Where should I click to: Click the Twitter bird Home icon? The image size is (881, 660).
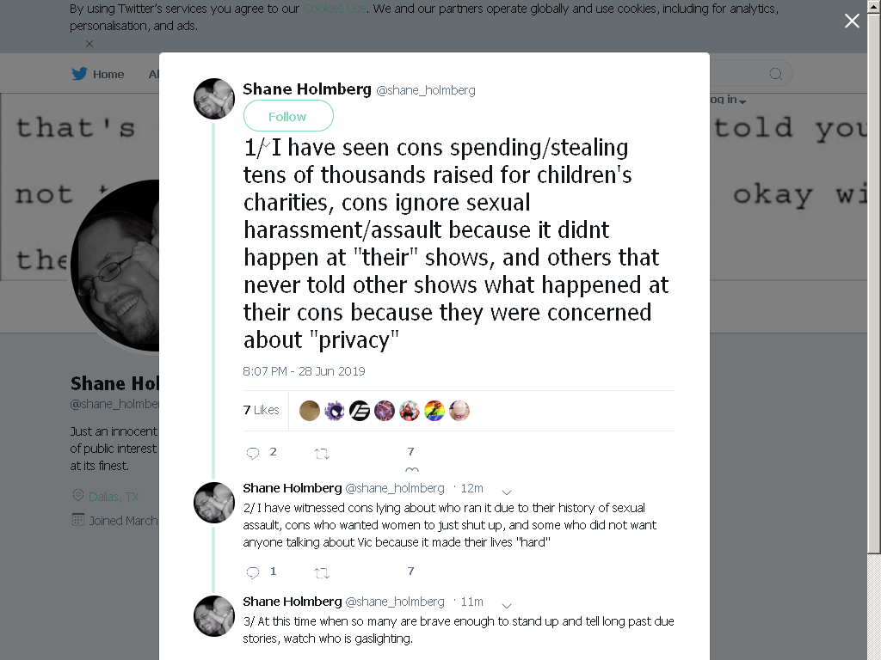tap(79, 74)
